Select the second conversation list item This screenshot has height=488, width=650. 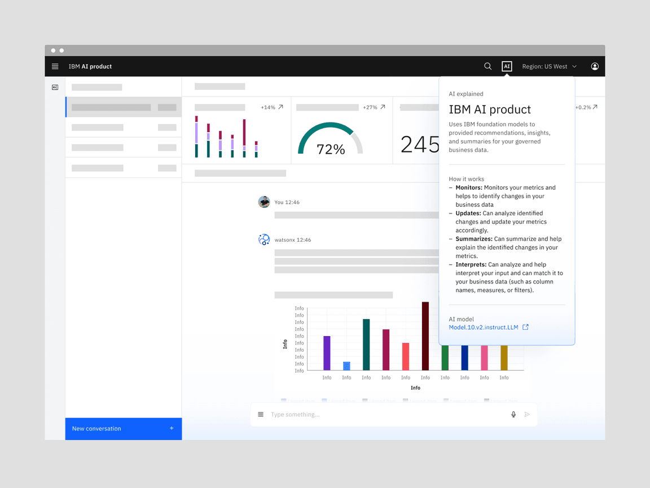pyautogui.click(x=124, y=128)
